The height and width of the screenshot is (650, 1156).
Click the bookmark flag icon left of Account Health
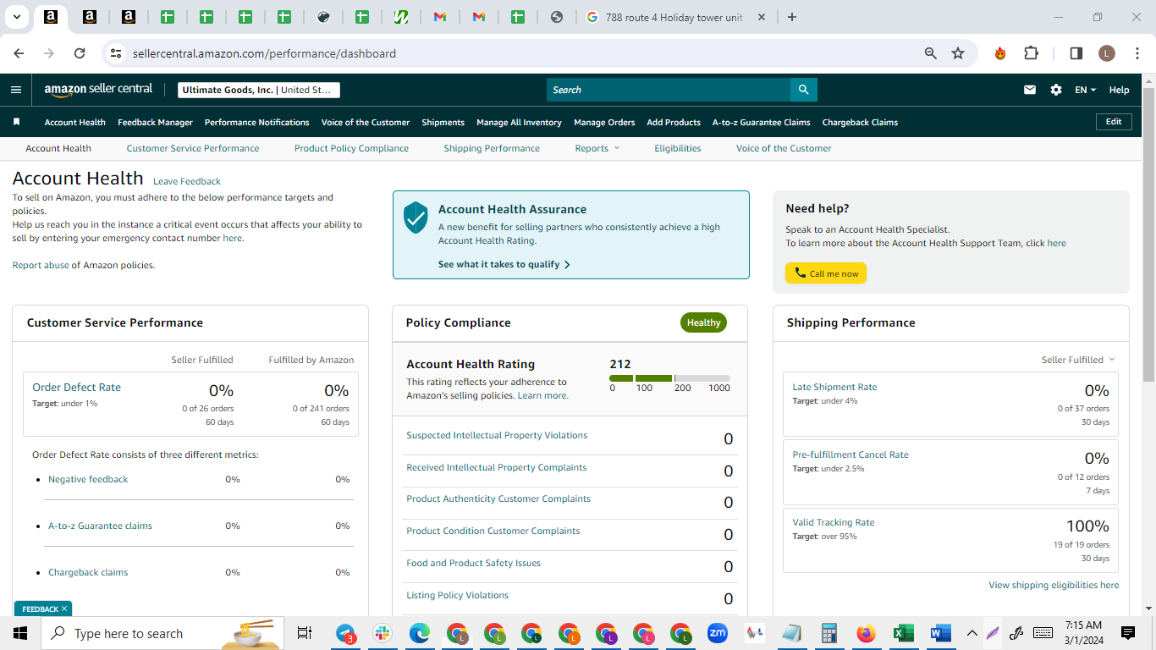click(16, 122)
